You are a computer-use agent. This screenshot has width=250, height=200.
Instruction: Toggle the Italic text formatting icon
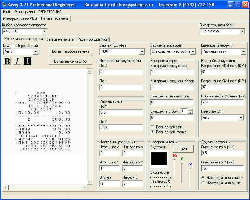17,61
